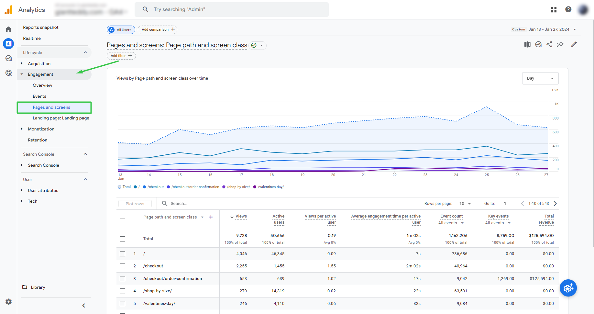594x314 pixels.
Task: Tick the Total row checkbox
Action: (x=122, y=239)
